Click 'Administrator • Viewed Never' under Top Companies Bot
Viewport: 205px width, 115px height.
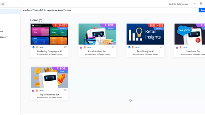pos(49,97)
